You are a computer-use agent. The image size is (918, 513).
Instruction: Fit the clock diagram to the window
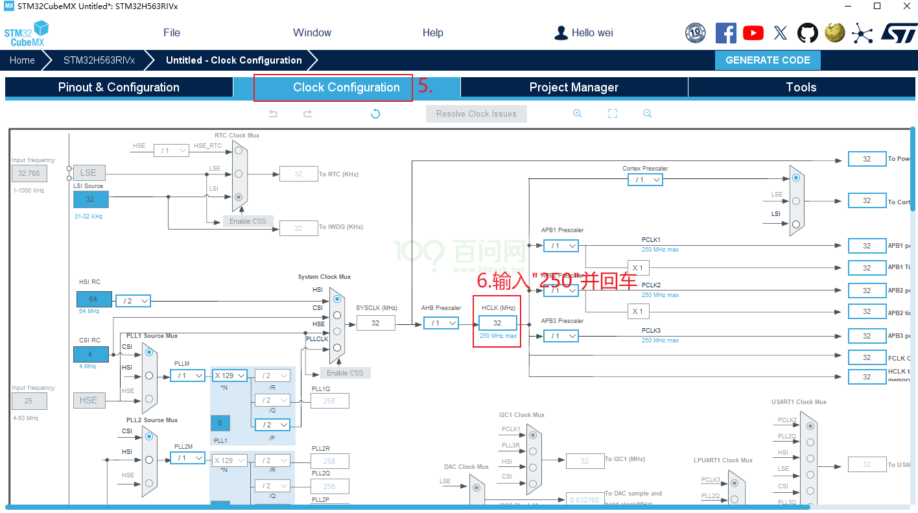[612, 113]
